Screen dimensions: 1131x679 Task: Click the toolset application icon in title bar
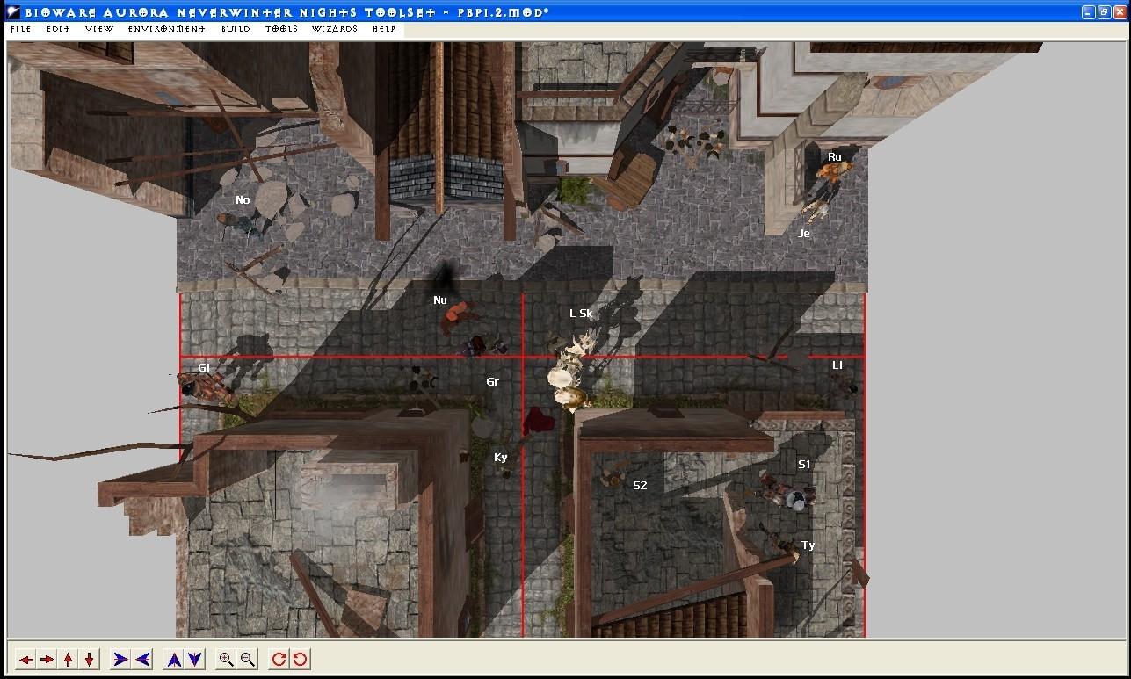click(13, 11)
